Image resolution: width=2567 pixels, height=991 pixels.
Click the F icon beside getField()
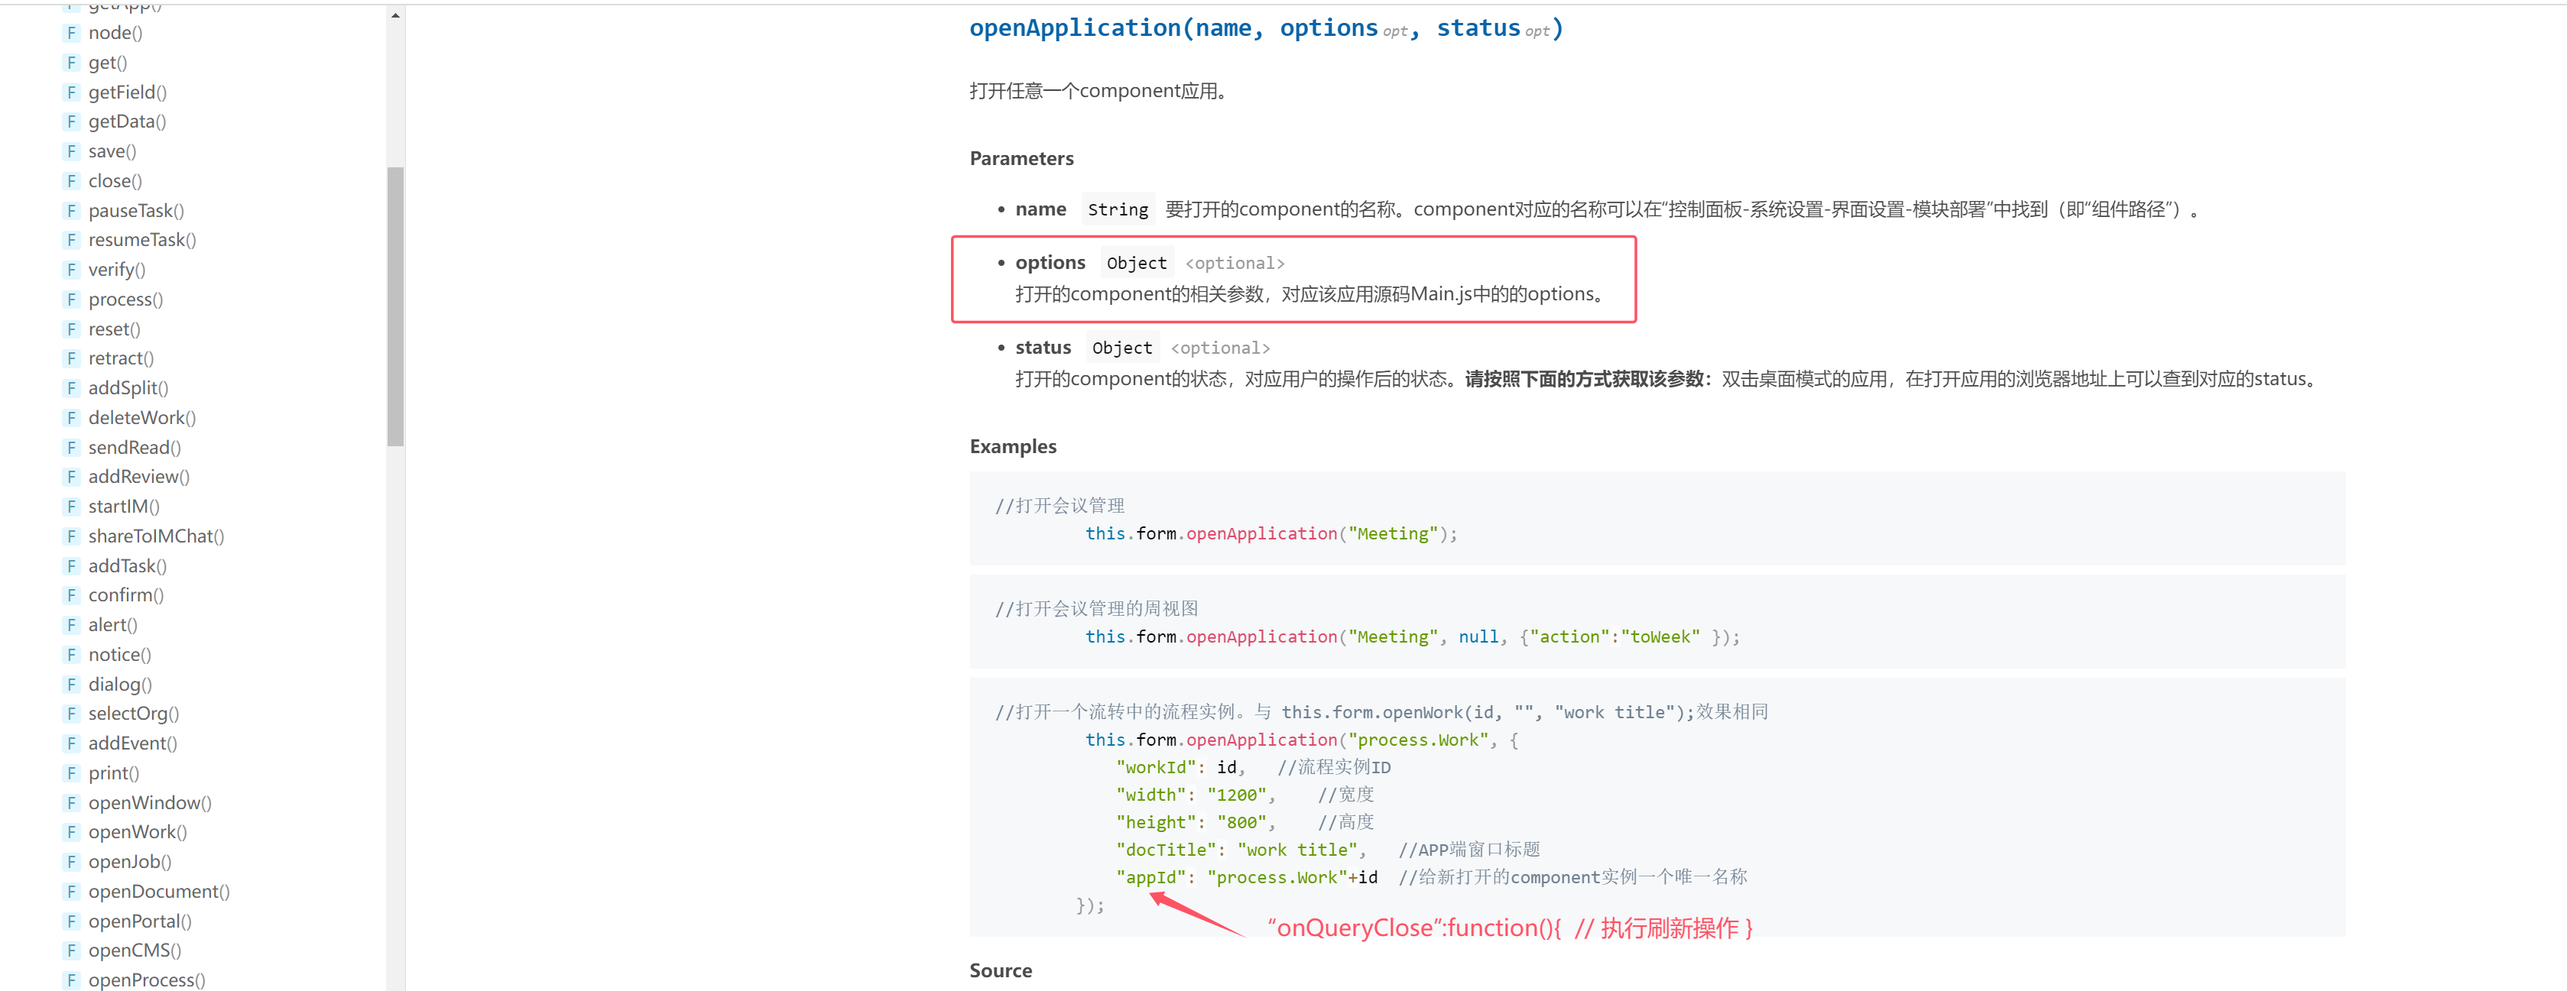click(71, 92)
